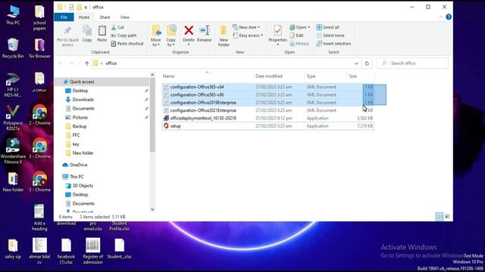
Task: Switch to the Home ribbon tab
Action: [84, 17]
